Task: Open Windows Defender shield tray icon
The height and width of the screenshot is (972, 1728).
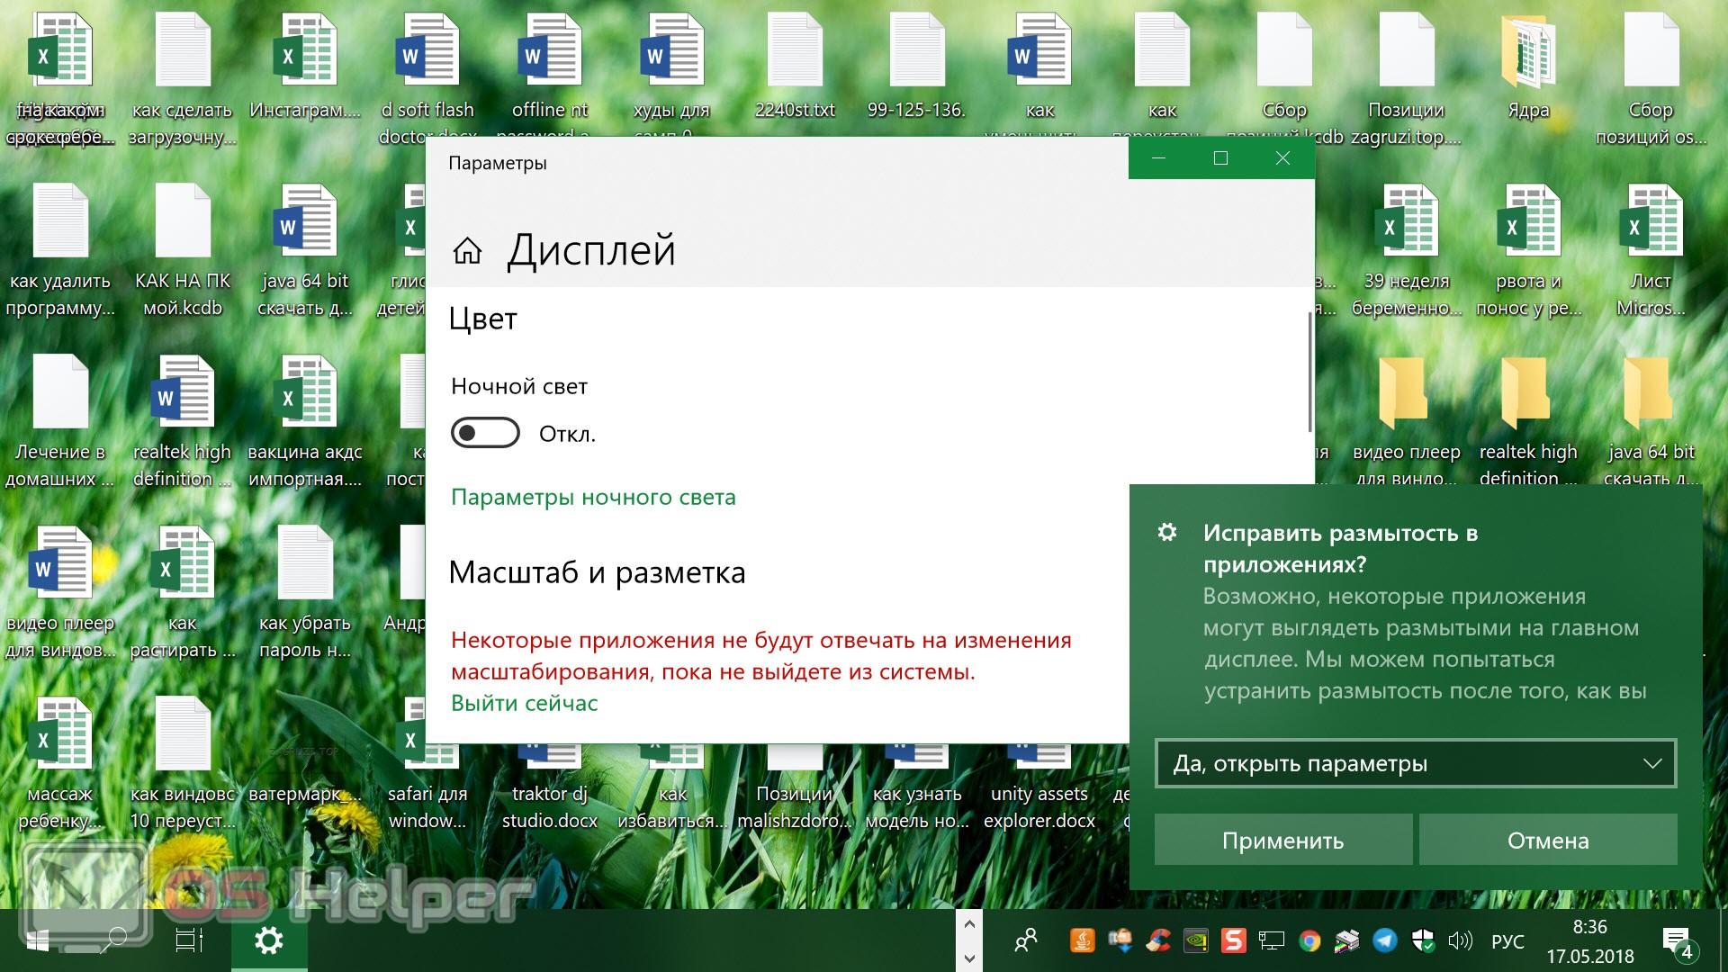Action: pyautogui.click(x=1422, y=941)
